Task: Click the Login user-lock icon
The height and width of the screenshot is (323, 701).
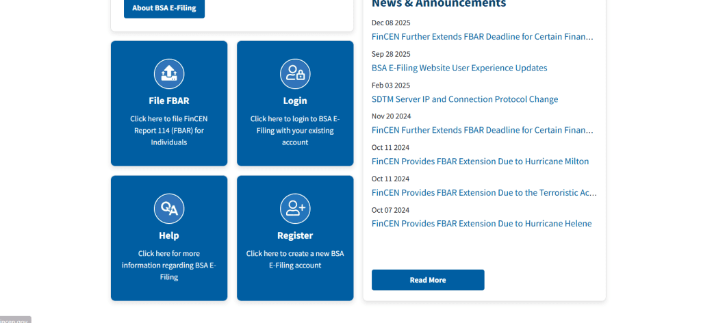Action: point(295,74)
